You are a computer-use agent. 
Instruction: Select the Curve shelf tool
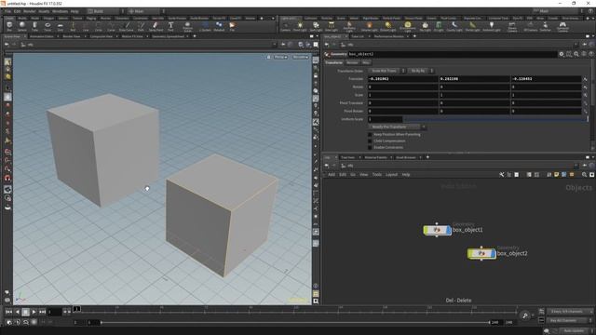pos(111,26)
